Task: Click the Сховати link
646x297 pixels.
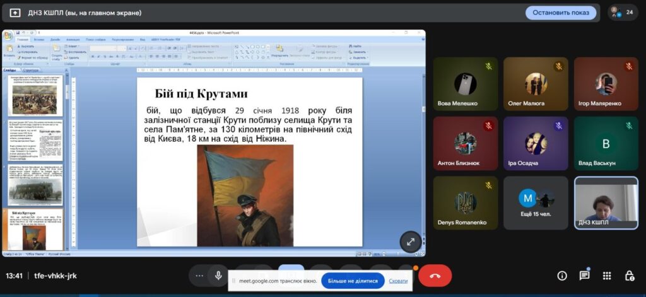Action: coord(398,281)
